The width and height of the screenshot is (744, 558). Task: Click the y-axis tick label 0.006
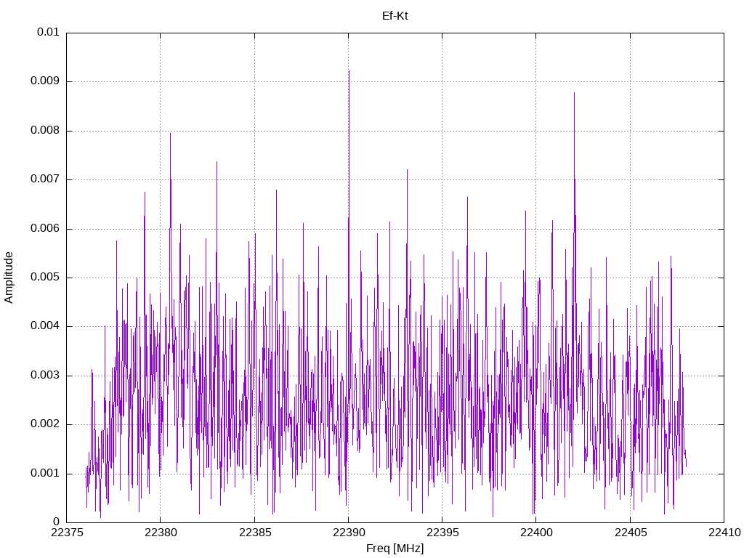tap(45, 228)
